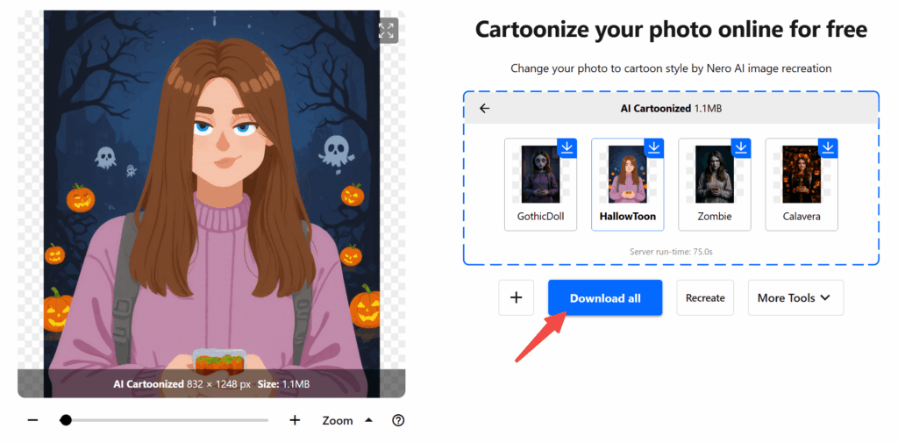898x443 pixels.
Task: Click the zoom in plus icon
Action: (295, 420)
